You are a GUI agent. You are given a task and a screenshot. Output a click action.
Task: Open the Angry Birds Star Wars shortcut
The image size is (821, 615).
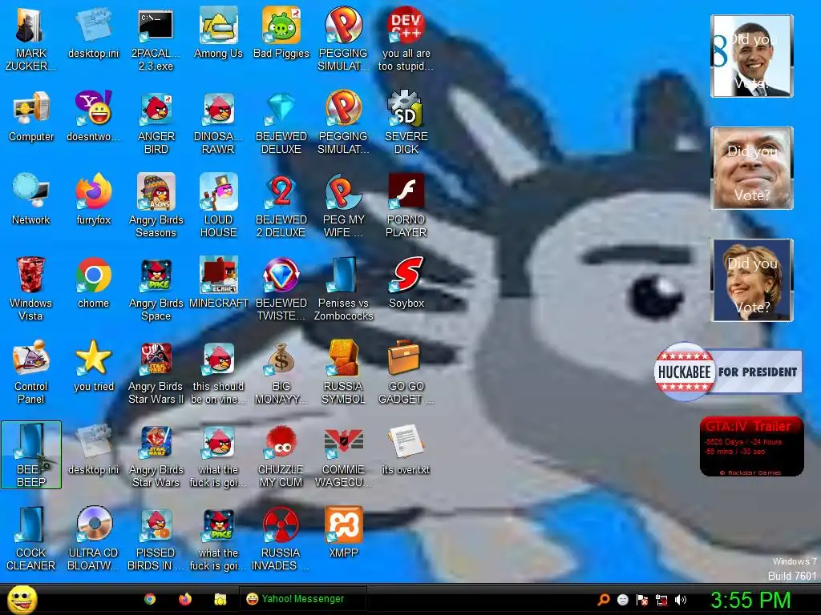[x=156, y=455]
